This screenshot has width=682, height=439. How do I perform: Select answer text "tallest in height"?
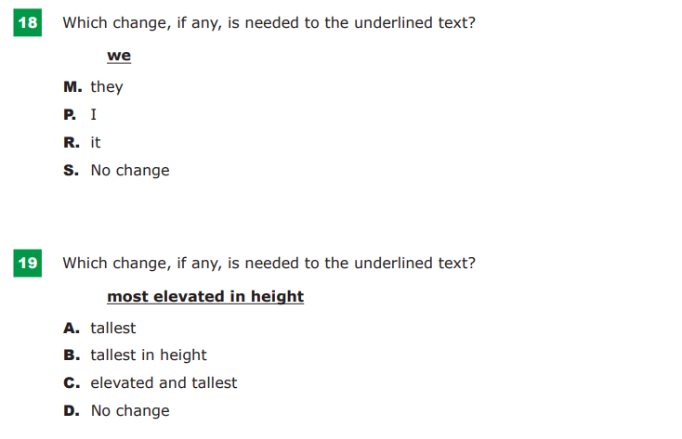[149, 355]
